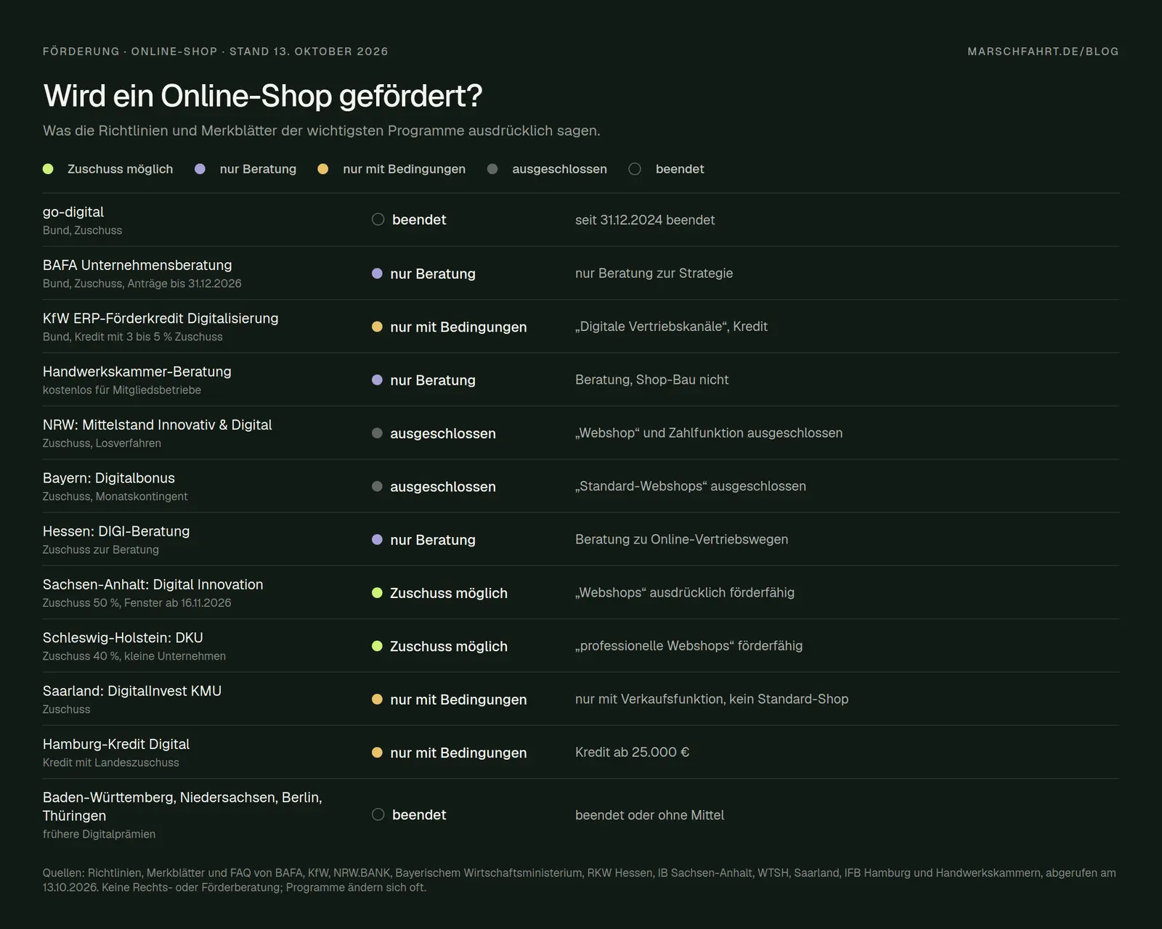Select the program name 'Handwerkskammer-Beratung'
Screen dimensions: 1162x929
click(137, 372)
